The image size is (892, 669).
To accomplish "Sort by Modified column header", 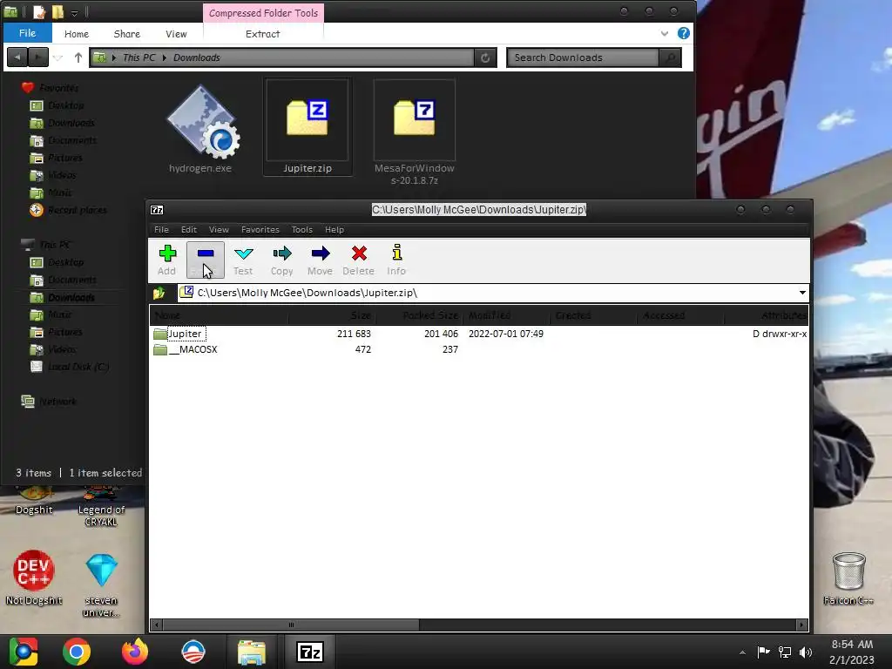I will pyautogui.click(x=507, y=315).
